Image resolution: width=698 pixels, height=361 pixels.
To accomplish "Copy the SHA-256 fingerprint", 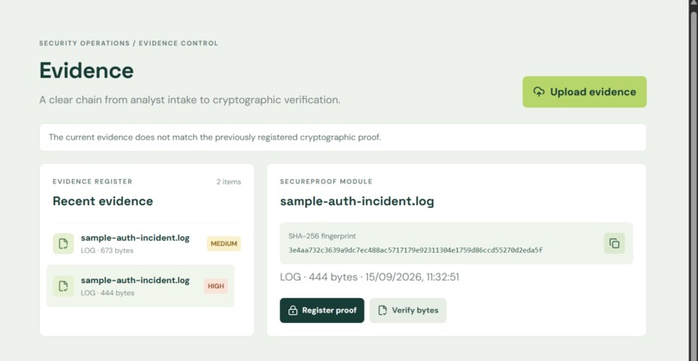I will (x=614, y=243).
